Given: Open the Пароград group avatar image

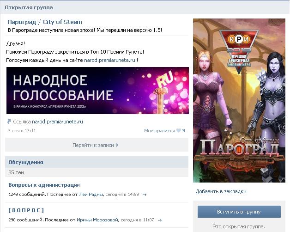Looking at the screenshot, I should click(x=239, y=100).
